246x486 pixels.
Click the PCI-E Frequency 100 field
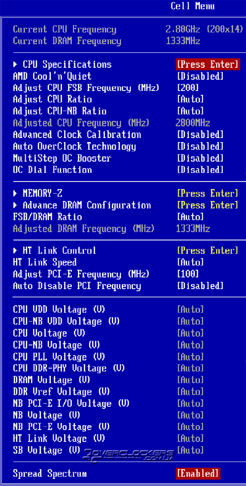pyautogui.click(x=188, y=274)
